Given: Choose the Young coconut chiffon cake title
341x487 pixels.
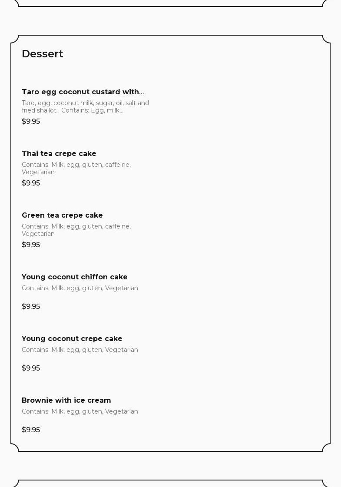Looking at the screenshot, I should pos(75,277).
